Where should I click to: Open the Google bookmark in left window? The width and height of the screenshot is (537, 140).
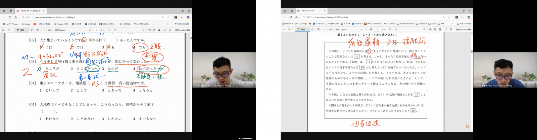click(26, 24)
